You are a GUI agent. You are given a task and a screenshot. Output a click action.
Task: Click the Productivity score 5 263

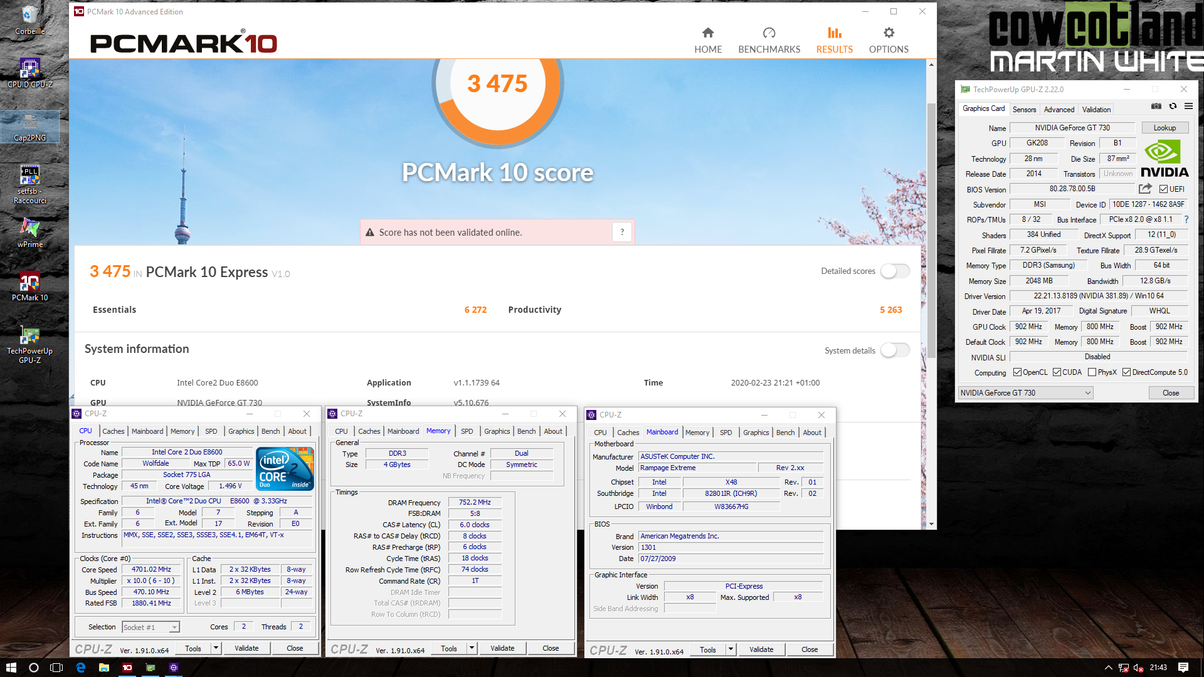click(x=890, y=310)
